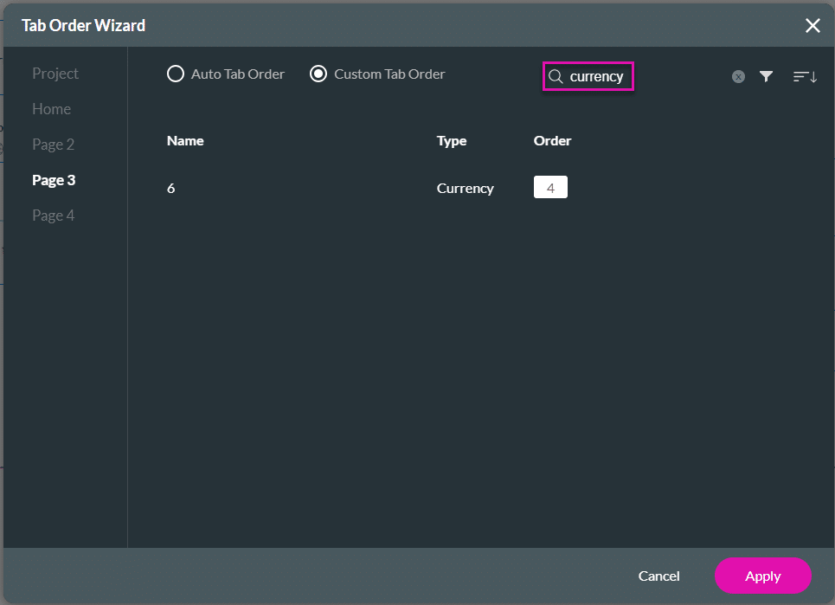
Task: Go to Page 2 in sidebar
Action: (x=54, y=145)
